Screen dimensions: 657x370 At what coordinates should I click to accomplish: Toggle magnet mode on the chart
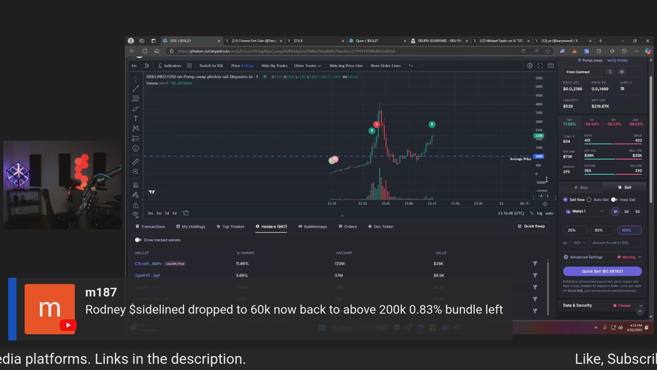pyautogui.click(x=136, y=185)
